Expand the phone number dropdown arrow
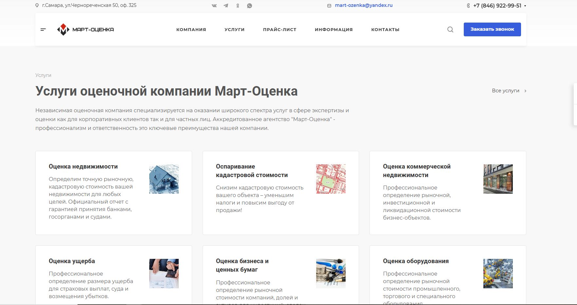The height and width of the screenshot is (305, 577). [525, 6]
